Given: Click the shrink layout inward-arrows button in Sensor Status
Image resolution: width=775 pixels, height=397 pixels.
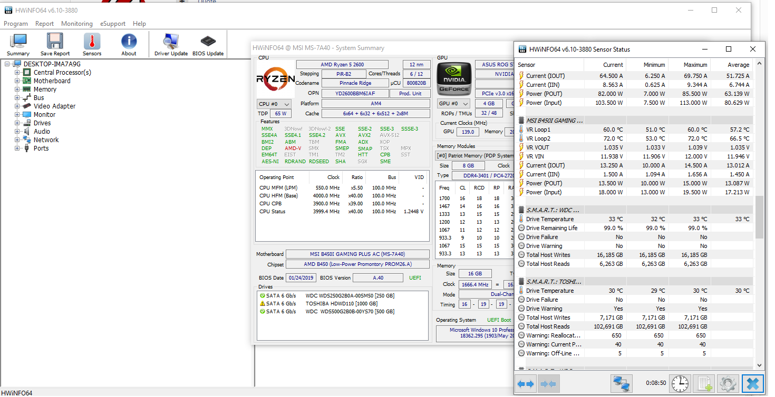Looking at the screenshot, I should click(548, 384).
